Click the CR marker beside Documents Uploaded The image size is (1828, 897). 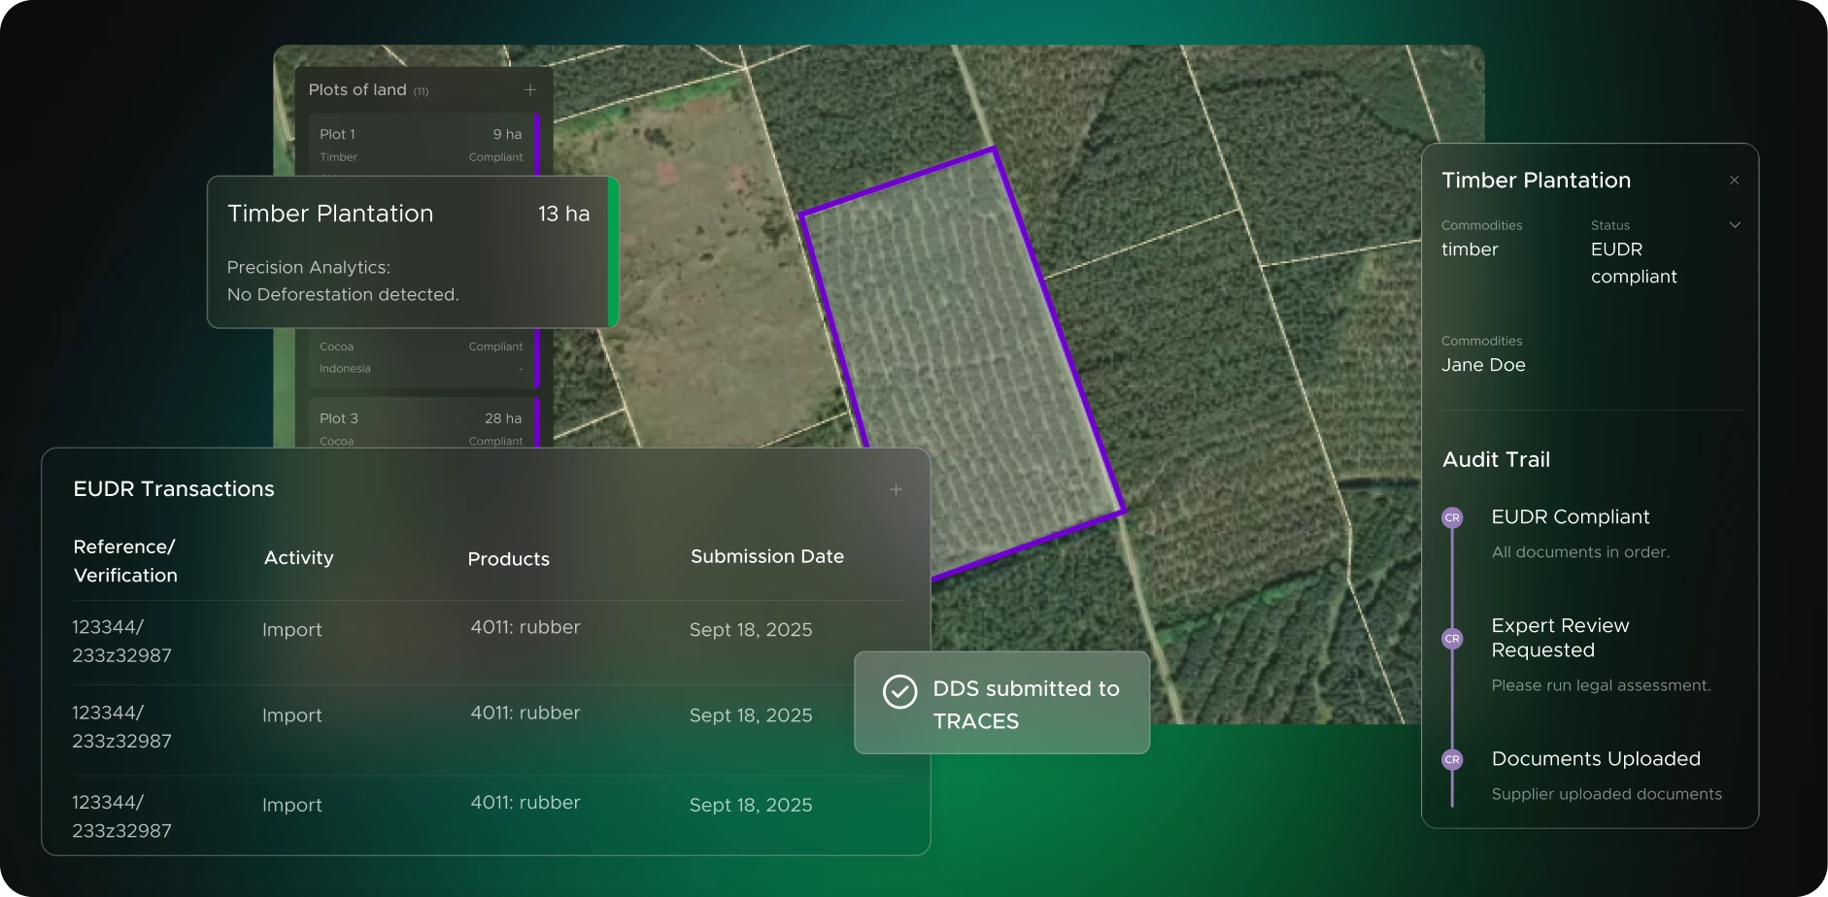[x=1452, y=759]
